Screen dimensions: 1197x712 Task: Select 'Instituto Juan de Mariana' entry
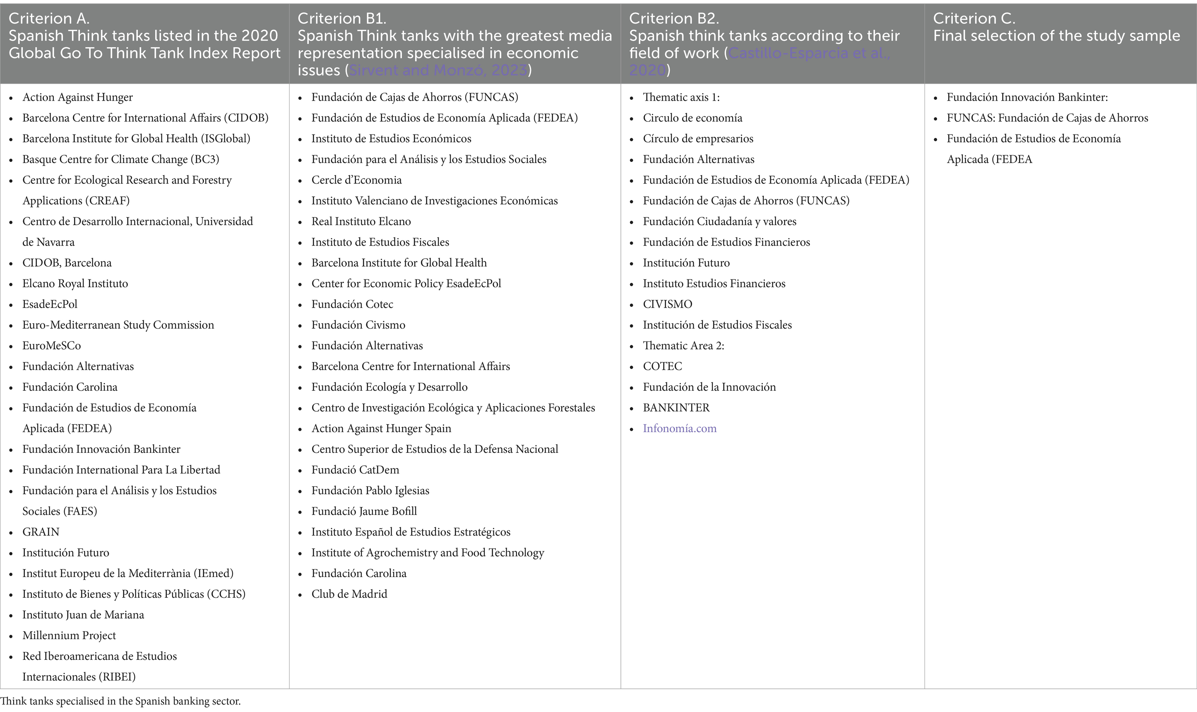click(83, 615)
